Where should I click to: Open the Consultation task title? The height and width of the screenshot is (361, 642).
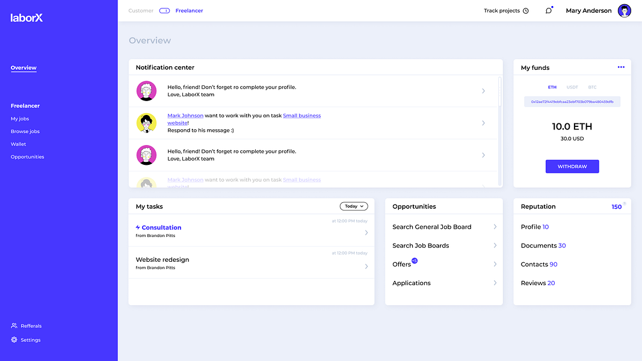click(x=161, y=227)
